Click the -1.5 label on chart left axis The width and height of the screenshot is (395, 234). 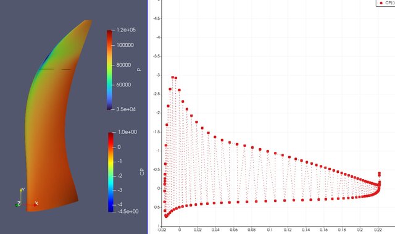click(x=156, y=132)
